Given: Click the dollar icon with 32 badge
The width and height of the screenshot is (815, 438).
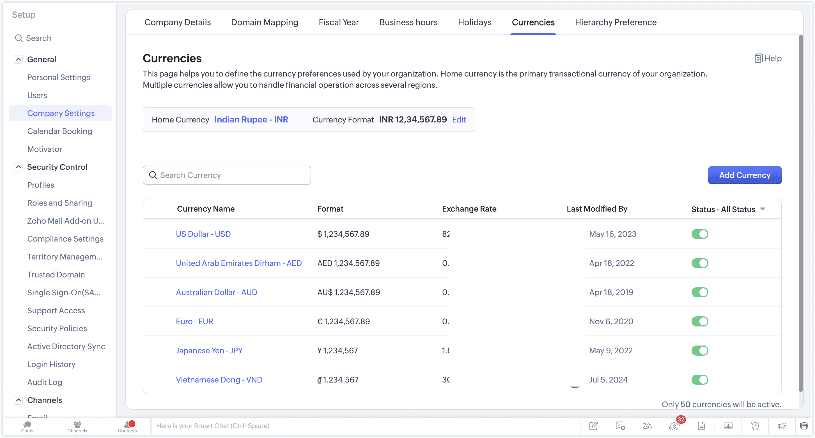Looking at the screenshot, I should pos(674,426).
